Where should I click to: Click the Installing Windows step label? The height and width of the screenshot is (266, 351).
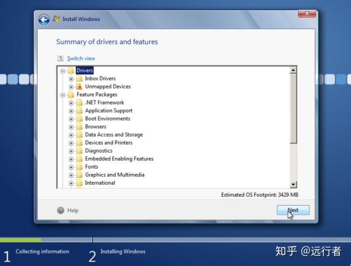point(123,251)
